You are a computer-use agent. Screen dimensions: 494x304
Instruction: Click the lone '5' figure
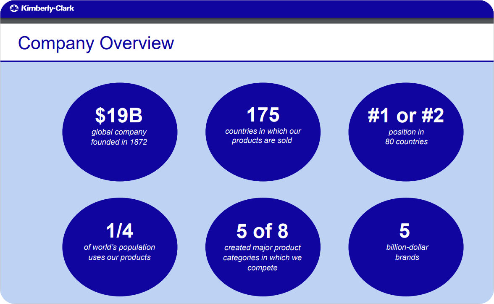[x=405, y=230]
